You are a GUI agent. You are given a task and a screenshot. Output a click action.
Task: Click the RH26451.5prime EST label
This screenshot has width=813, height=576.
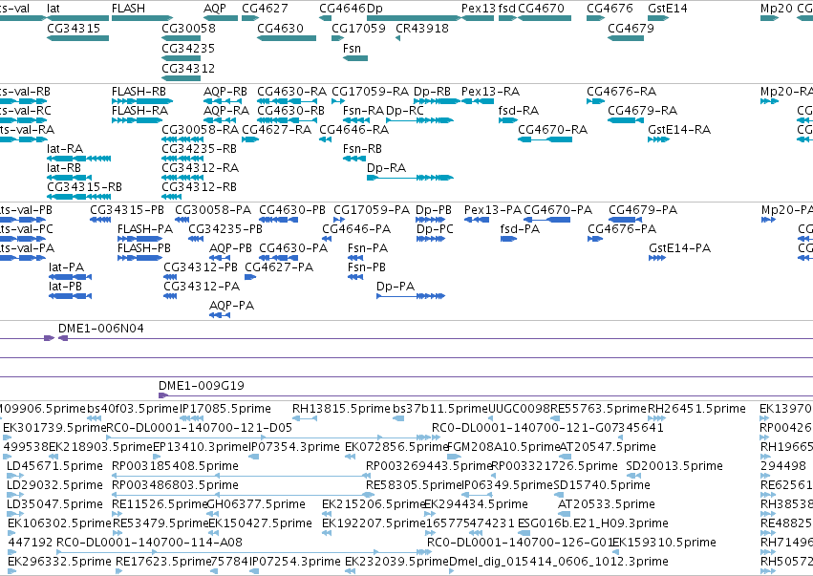pyautogui.click(x=696, y=409)
